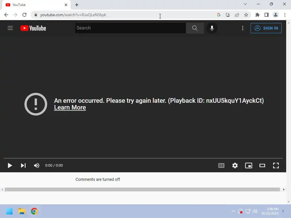Click Chrome icon in taskbar

point(34,211)
